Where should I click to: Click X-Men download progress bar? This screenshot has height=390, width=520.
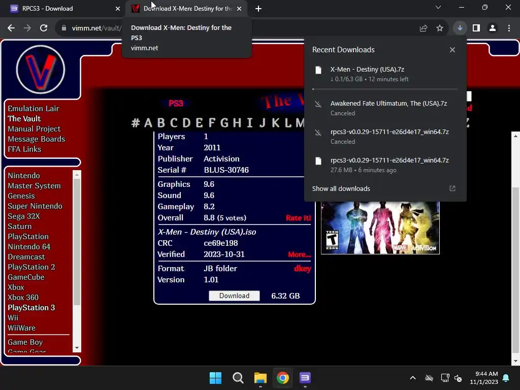pyautogui.click(x=385, y=89)
